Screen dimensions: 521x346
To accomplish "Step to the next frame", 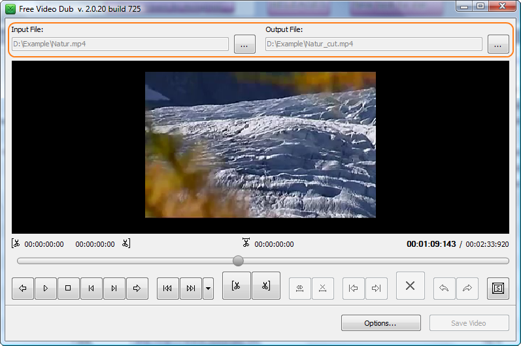I will pyautogui.click(x=114, y=288).
